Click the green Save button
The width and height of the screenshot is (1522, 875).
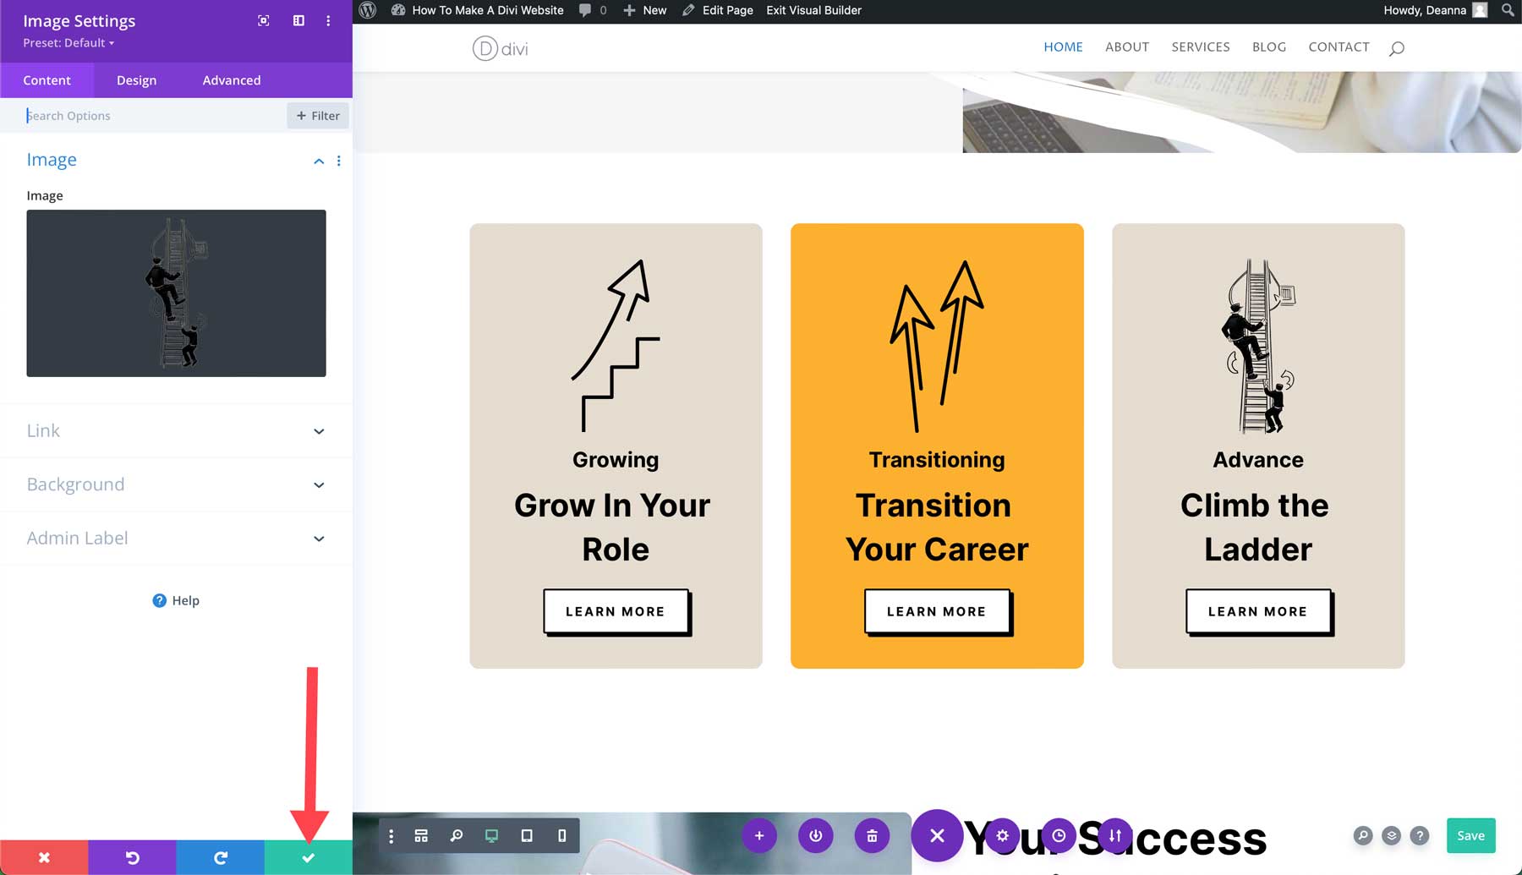pos(1470,835)
